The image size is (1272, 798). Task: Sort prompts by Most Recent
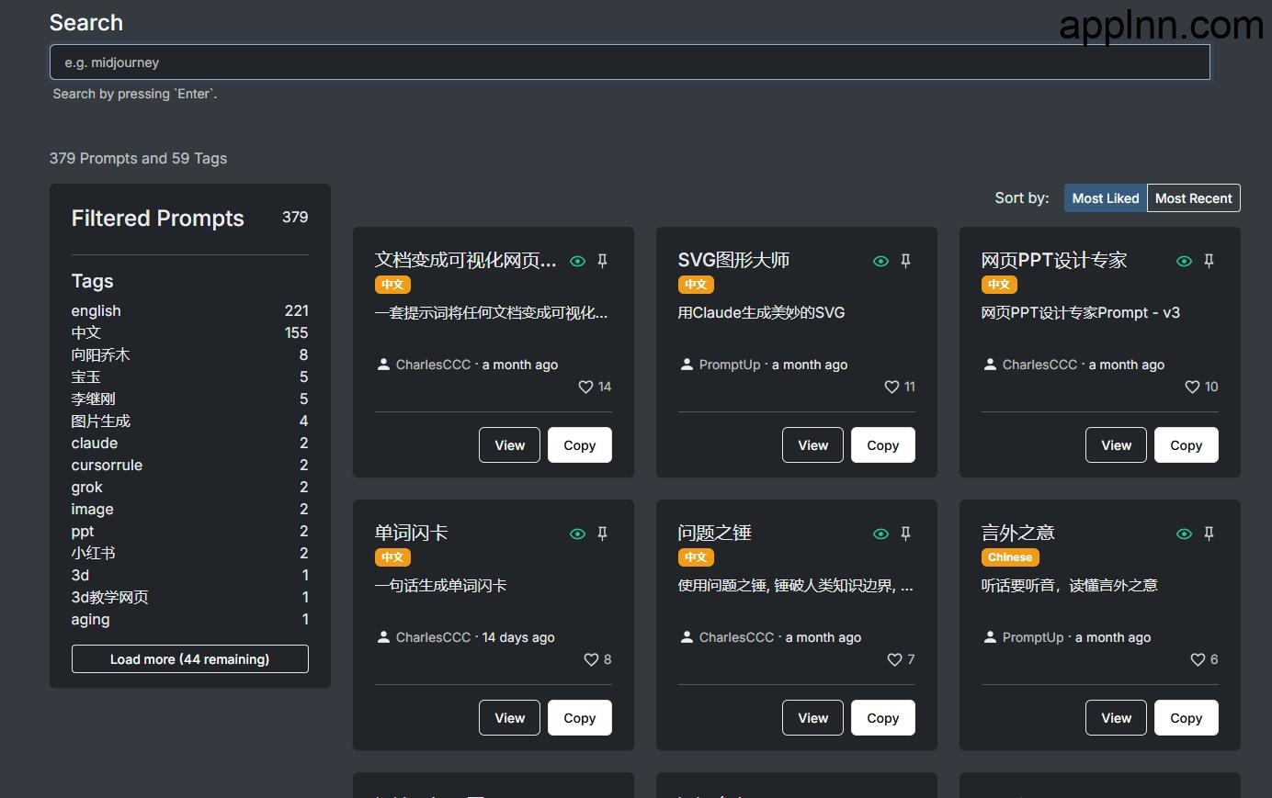click(x=1194, y=198)
